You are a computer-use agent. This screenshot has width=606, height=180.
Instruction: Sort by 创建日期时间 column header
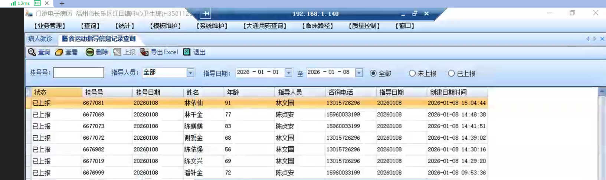pyautogui.click(x=457, y=92)
